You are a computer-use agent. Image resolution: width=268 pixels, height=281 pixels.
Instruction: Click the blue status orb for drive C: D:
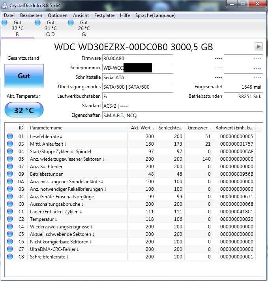point(37,23)
